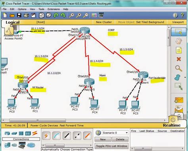Click the workspace horizontal scrollbar

[38, 120]
